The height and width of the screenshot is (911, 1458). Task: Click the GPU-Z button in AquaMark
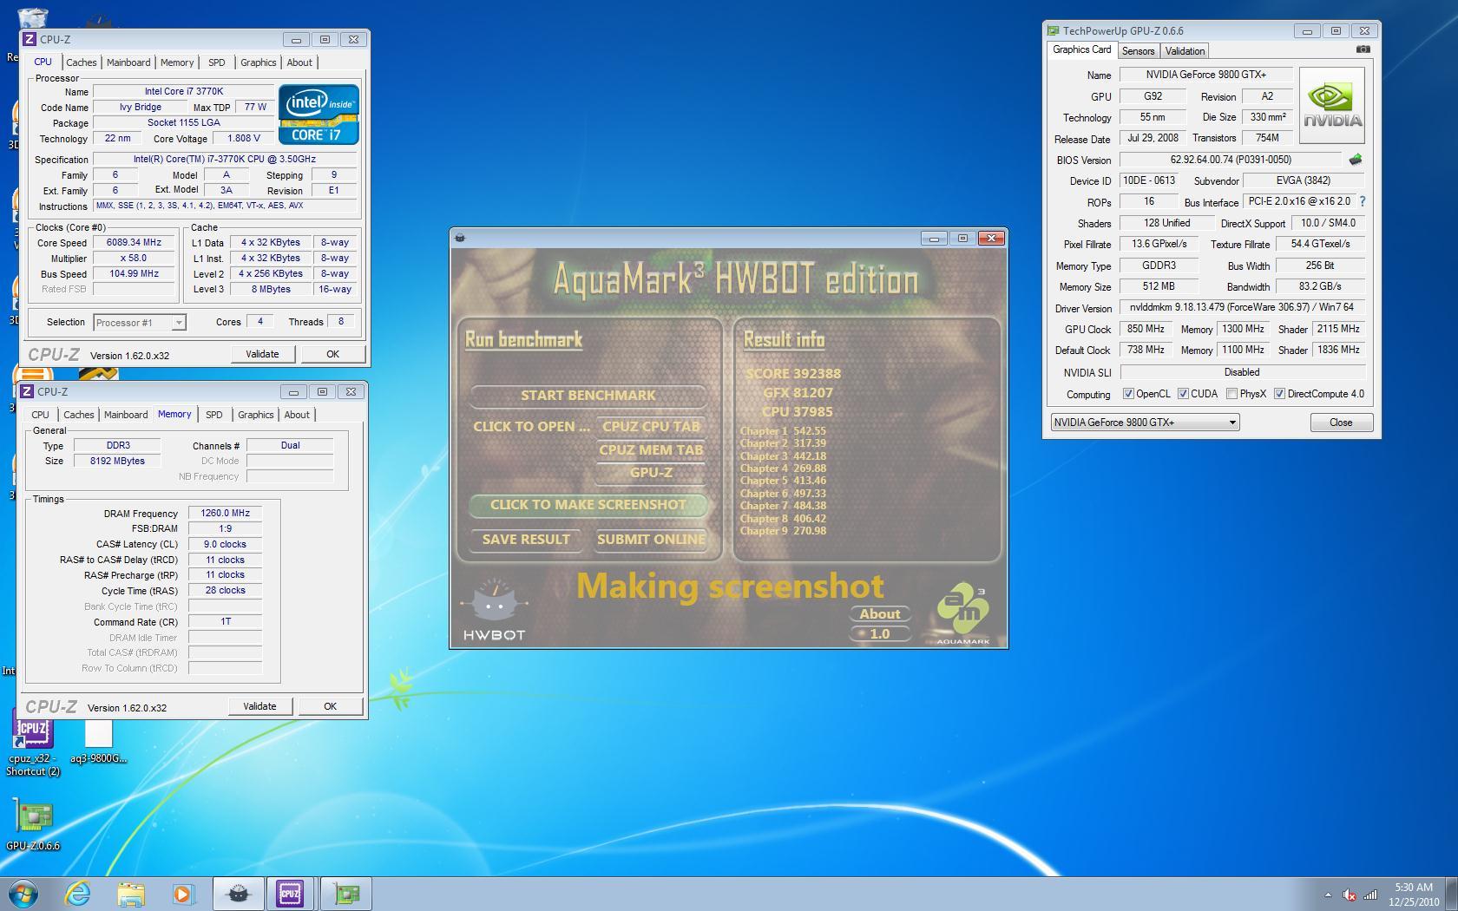[x=651, y=473]
